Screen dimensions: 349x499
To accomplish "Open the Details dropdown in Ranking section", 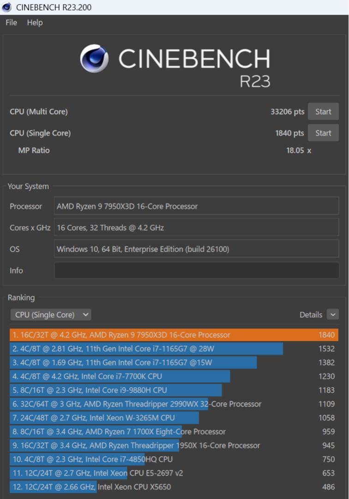I will 333,314.
